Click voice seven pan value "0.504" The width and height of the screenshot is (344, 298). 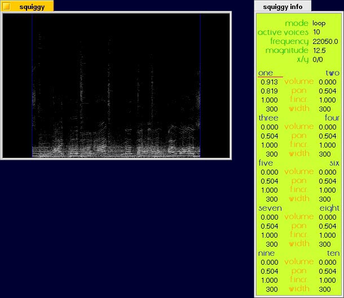(x=269, y=226)
